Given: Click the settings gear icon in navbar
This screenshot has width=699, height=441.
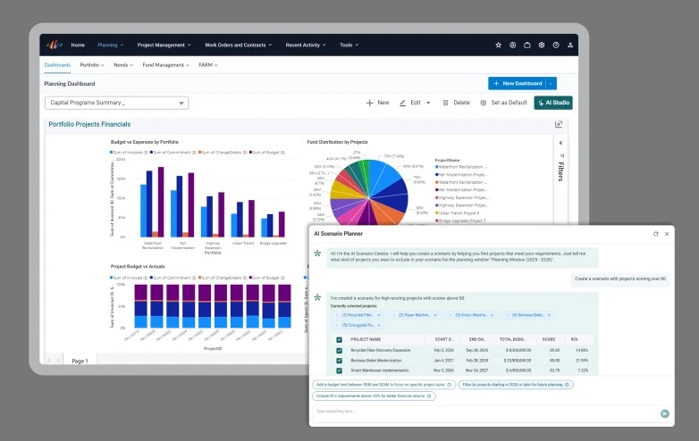Looking at the screenshot, I should click(542, 45).
